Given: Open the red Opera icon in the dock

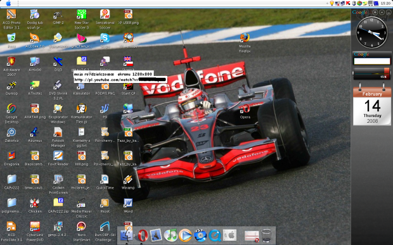Looking at the screenshot, I should [x=143, y=236].
